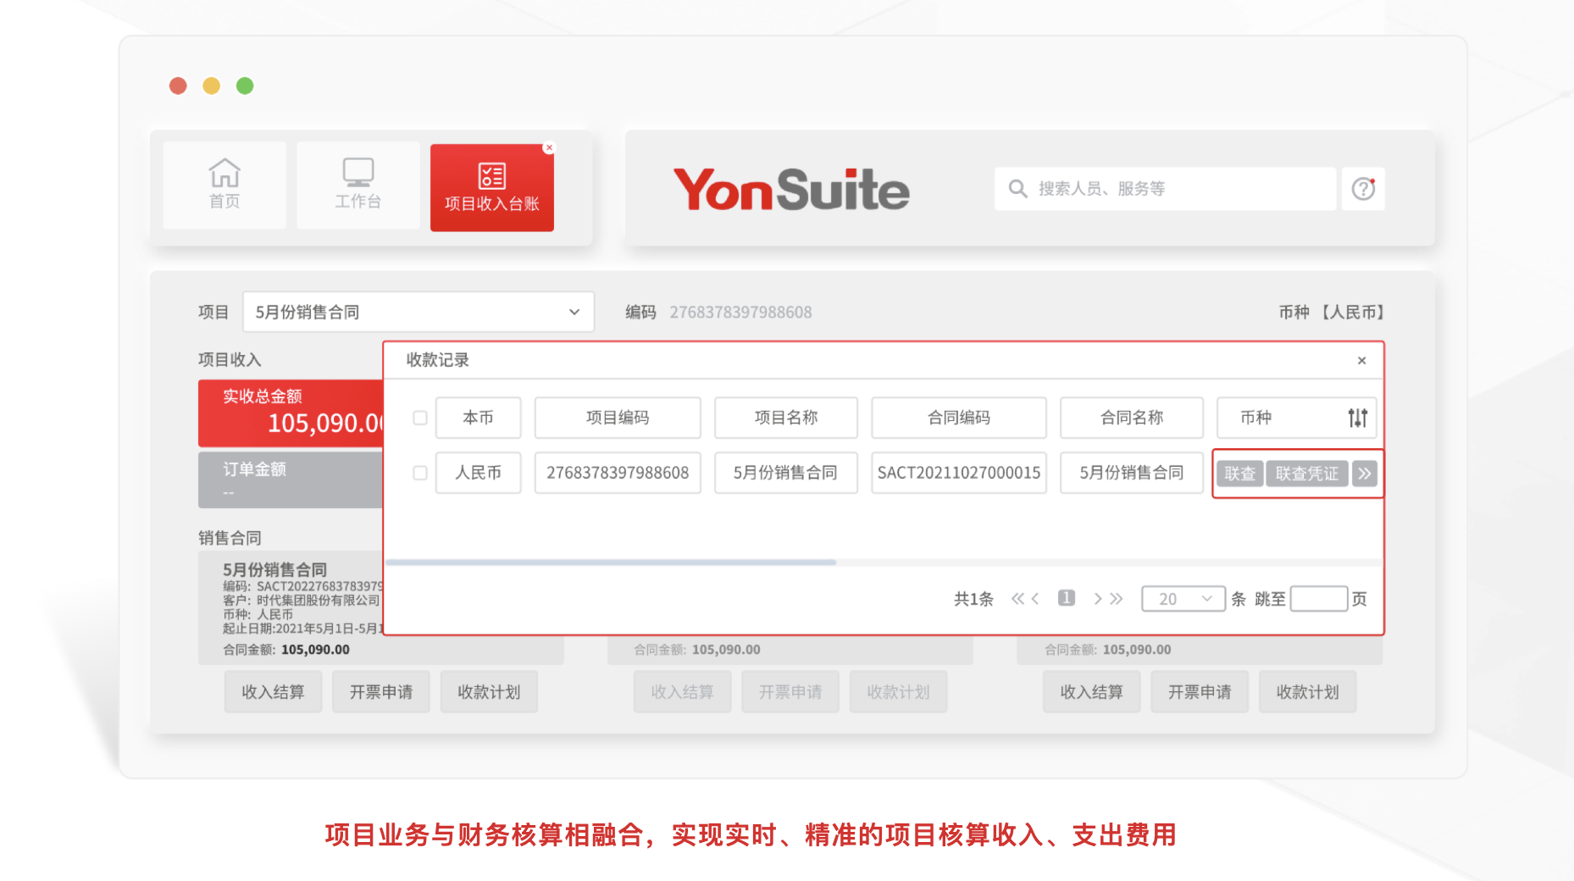Switch to the 工作台 tab
The height and width of the screenshot is (881, 1574).
pyautogui.click(x=357, y=186)
